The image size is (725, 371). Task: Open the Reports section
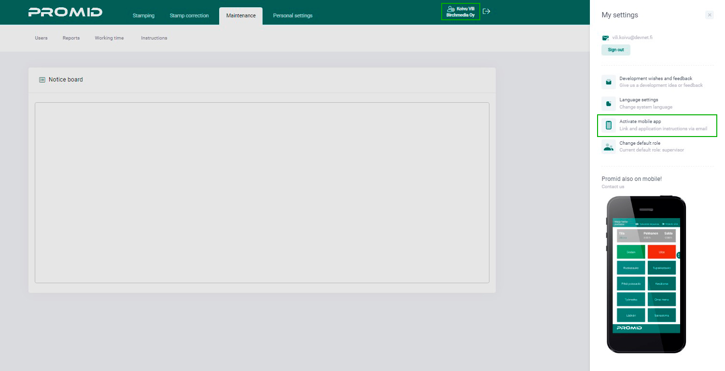coord(71,38)
